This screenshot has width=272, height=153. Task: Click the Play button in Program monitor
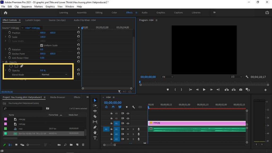click(204, 90)
